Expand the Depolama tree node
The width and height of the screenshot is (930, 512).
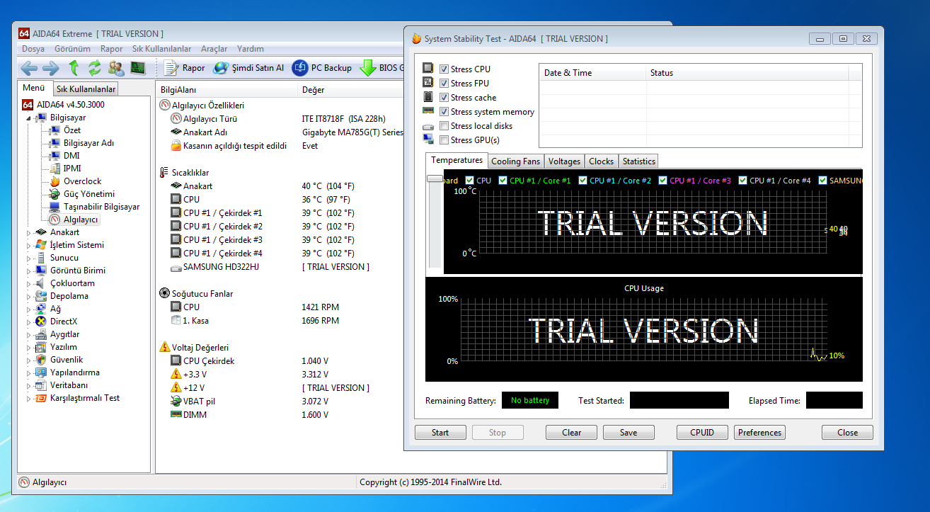29,296
